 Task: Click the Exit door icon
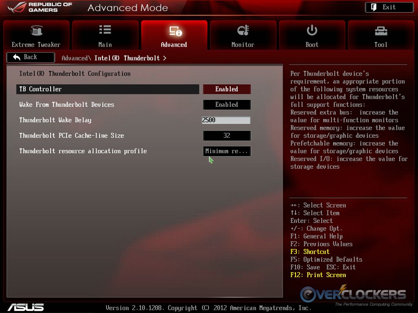[x=374, y=7]
